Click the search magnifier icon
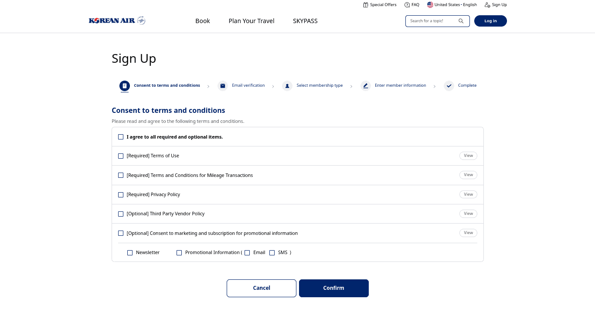The height and width of the screenshot is (309, 595). click(x=461, y=21)
